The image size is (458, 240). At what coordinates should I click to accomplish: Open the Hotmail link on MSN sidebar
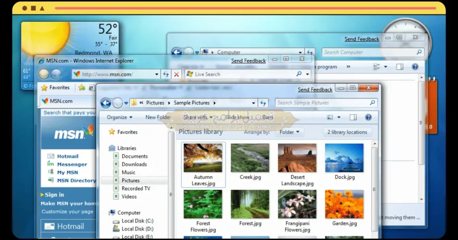[x=68, y=156]
